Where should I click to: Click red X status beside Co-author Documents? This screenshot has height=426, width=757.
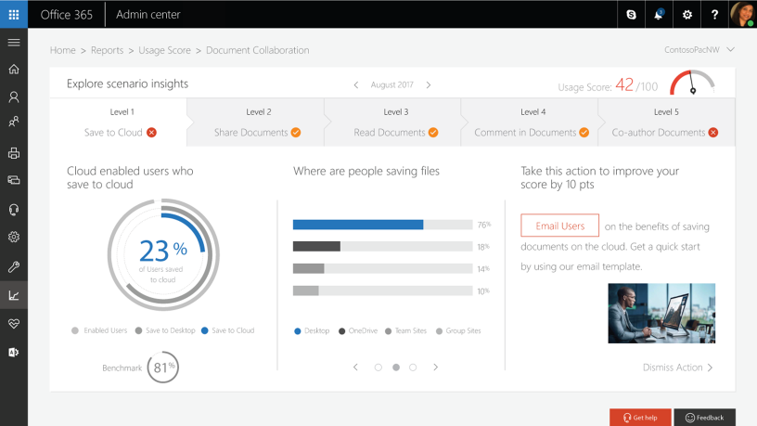click(713, 133)
